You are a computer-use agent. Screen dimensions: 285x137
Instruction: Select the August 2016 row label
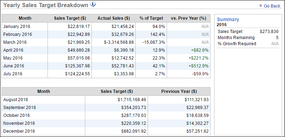coord(15,100)
